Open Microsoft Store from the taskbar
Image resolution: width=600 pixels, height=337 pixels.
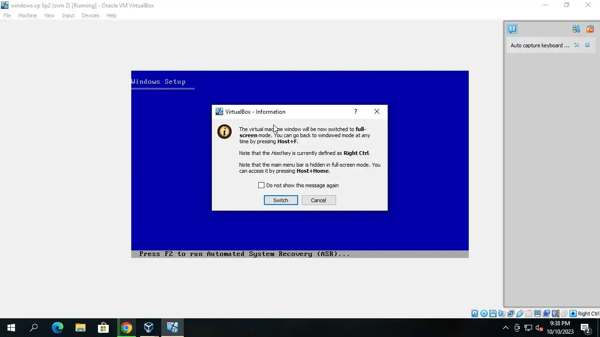(103, 328)
